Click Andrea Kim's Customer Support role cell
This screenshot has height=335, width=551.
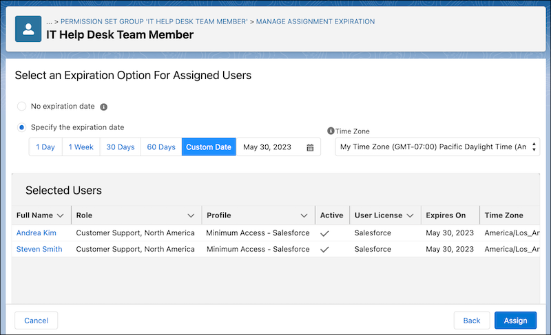click(135, 233)
